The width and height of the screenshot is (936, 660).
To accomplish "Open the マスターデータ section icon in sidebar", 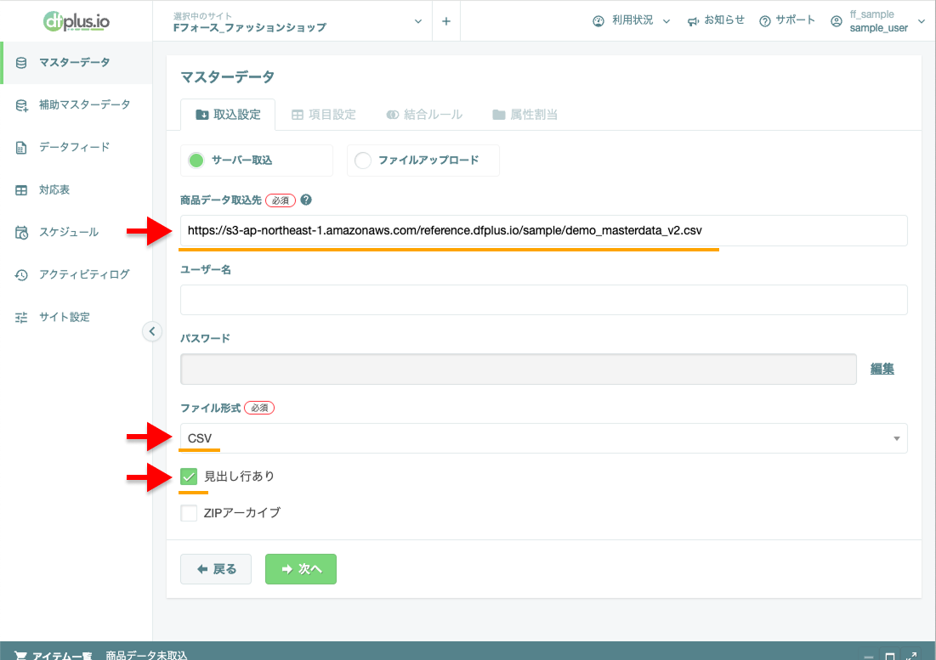I will [20, 62].
